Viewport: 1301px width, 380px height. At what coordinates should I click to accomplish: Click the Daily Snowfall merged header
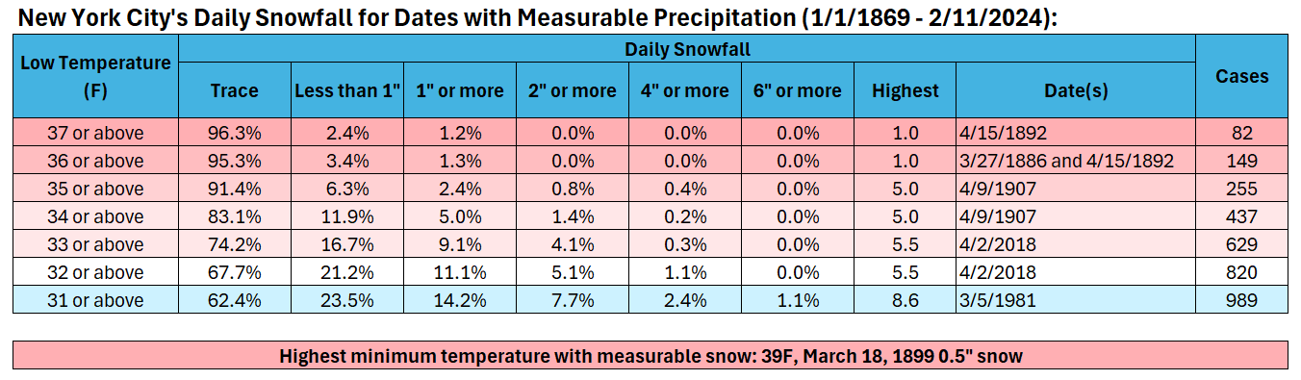[687, 49]
